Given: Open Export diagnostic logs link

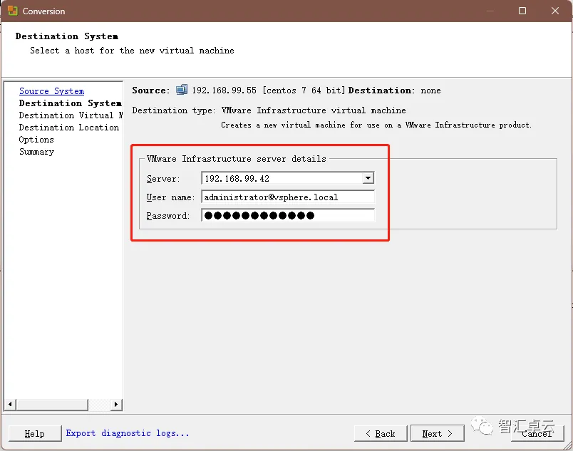Looking at the screenshot, I should [x=128, y=433].
